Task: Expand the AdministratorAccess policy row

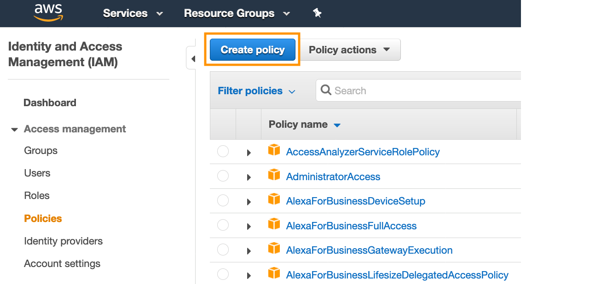Action: 249,176
